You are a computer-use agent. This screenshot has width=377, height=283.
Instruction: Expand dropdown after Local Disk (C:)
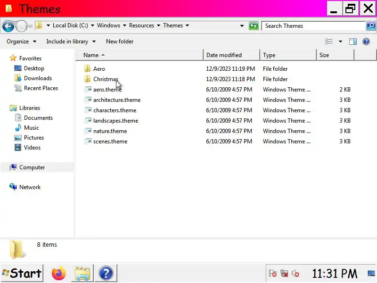coord(92,25)
